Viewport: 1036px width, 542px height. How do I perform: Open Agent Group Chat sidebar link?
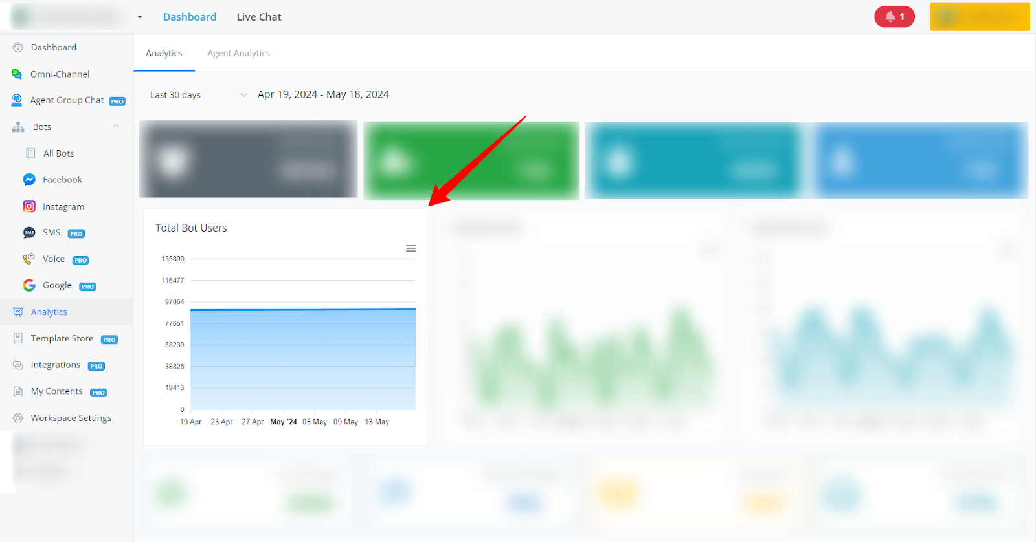(67, 100)
